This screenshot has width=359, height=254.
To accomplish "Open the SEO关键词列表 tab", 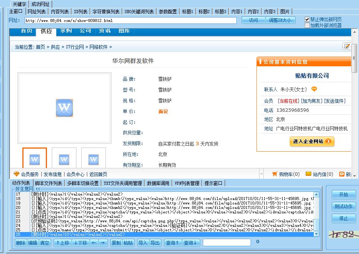I will point(139,12).
